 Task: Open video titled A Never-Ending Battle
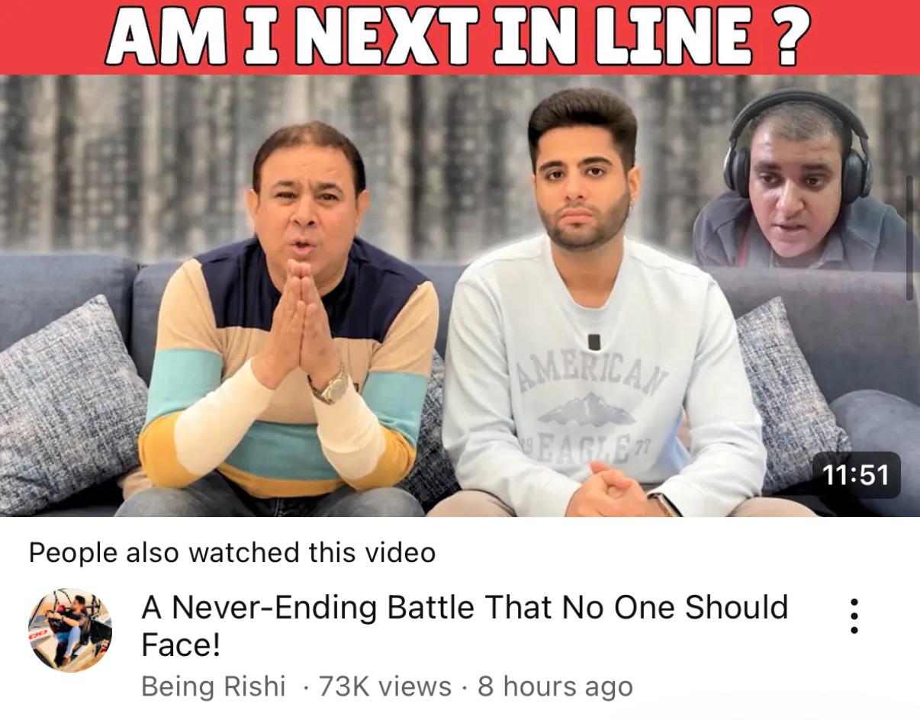465,625
